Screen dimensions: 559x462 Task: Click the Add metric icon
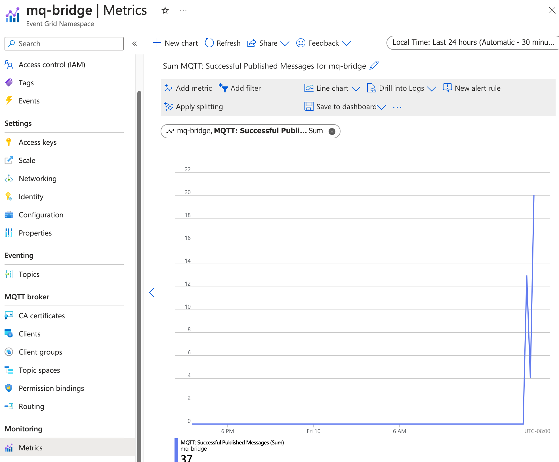pos(169,88)
